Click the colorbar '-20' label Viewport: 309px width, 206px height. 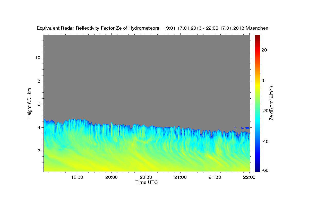tap(265, 111)
